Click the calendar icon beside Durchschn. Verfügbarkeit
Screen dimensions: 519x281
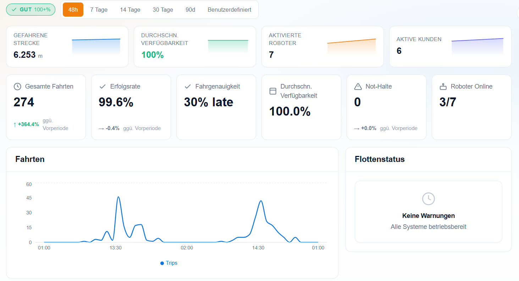tap(273, 91)
